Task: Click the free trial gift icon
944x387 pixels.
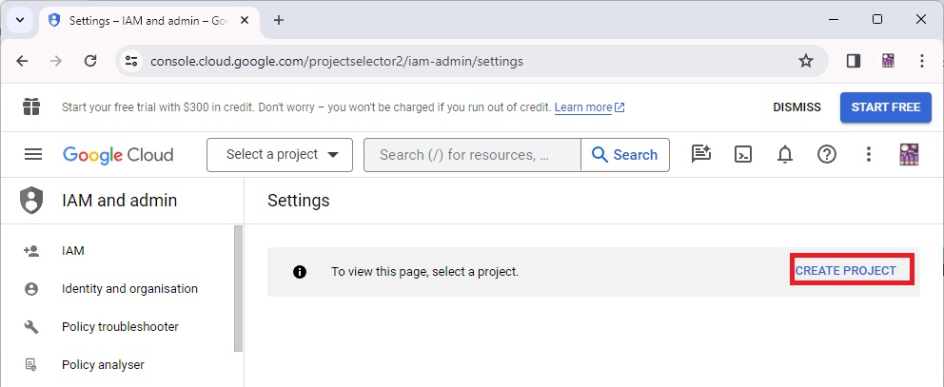Action: click(31, 107)
